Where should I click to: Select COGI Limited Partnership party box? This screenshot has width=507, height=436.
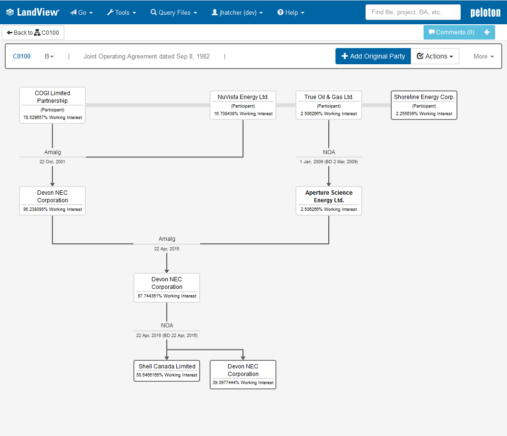coord(52,105)
